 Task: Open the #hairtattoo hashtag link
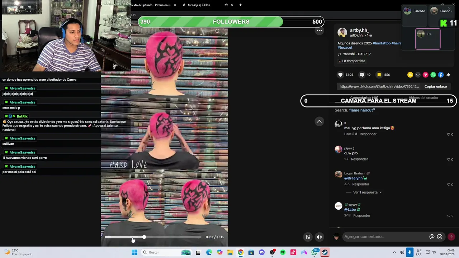(381, 43)
